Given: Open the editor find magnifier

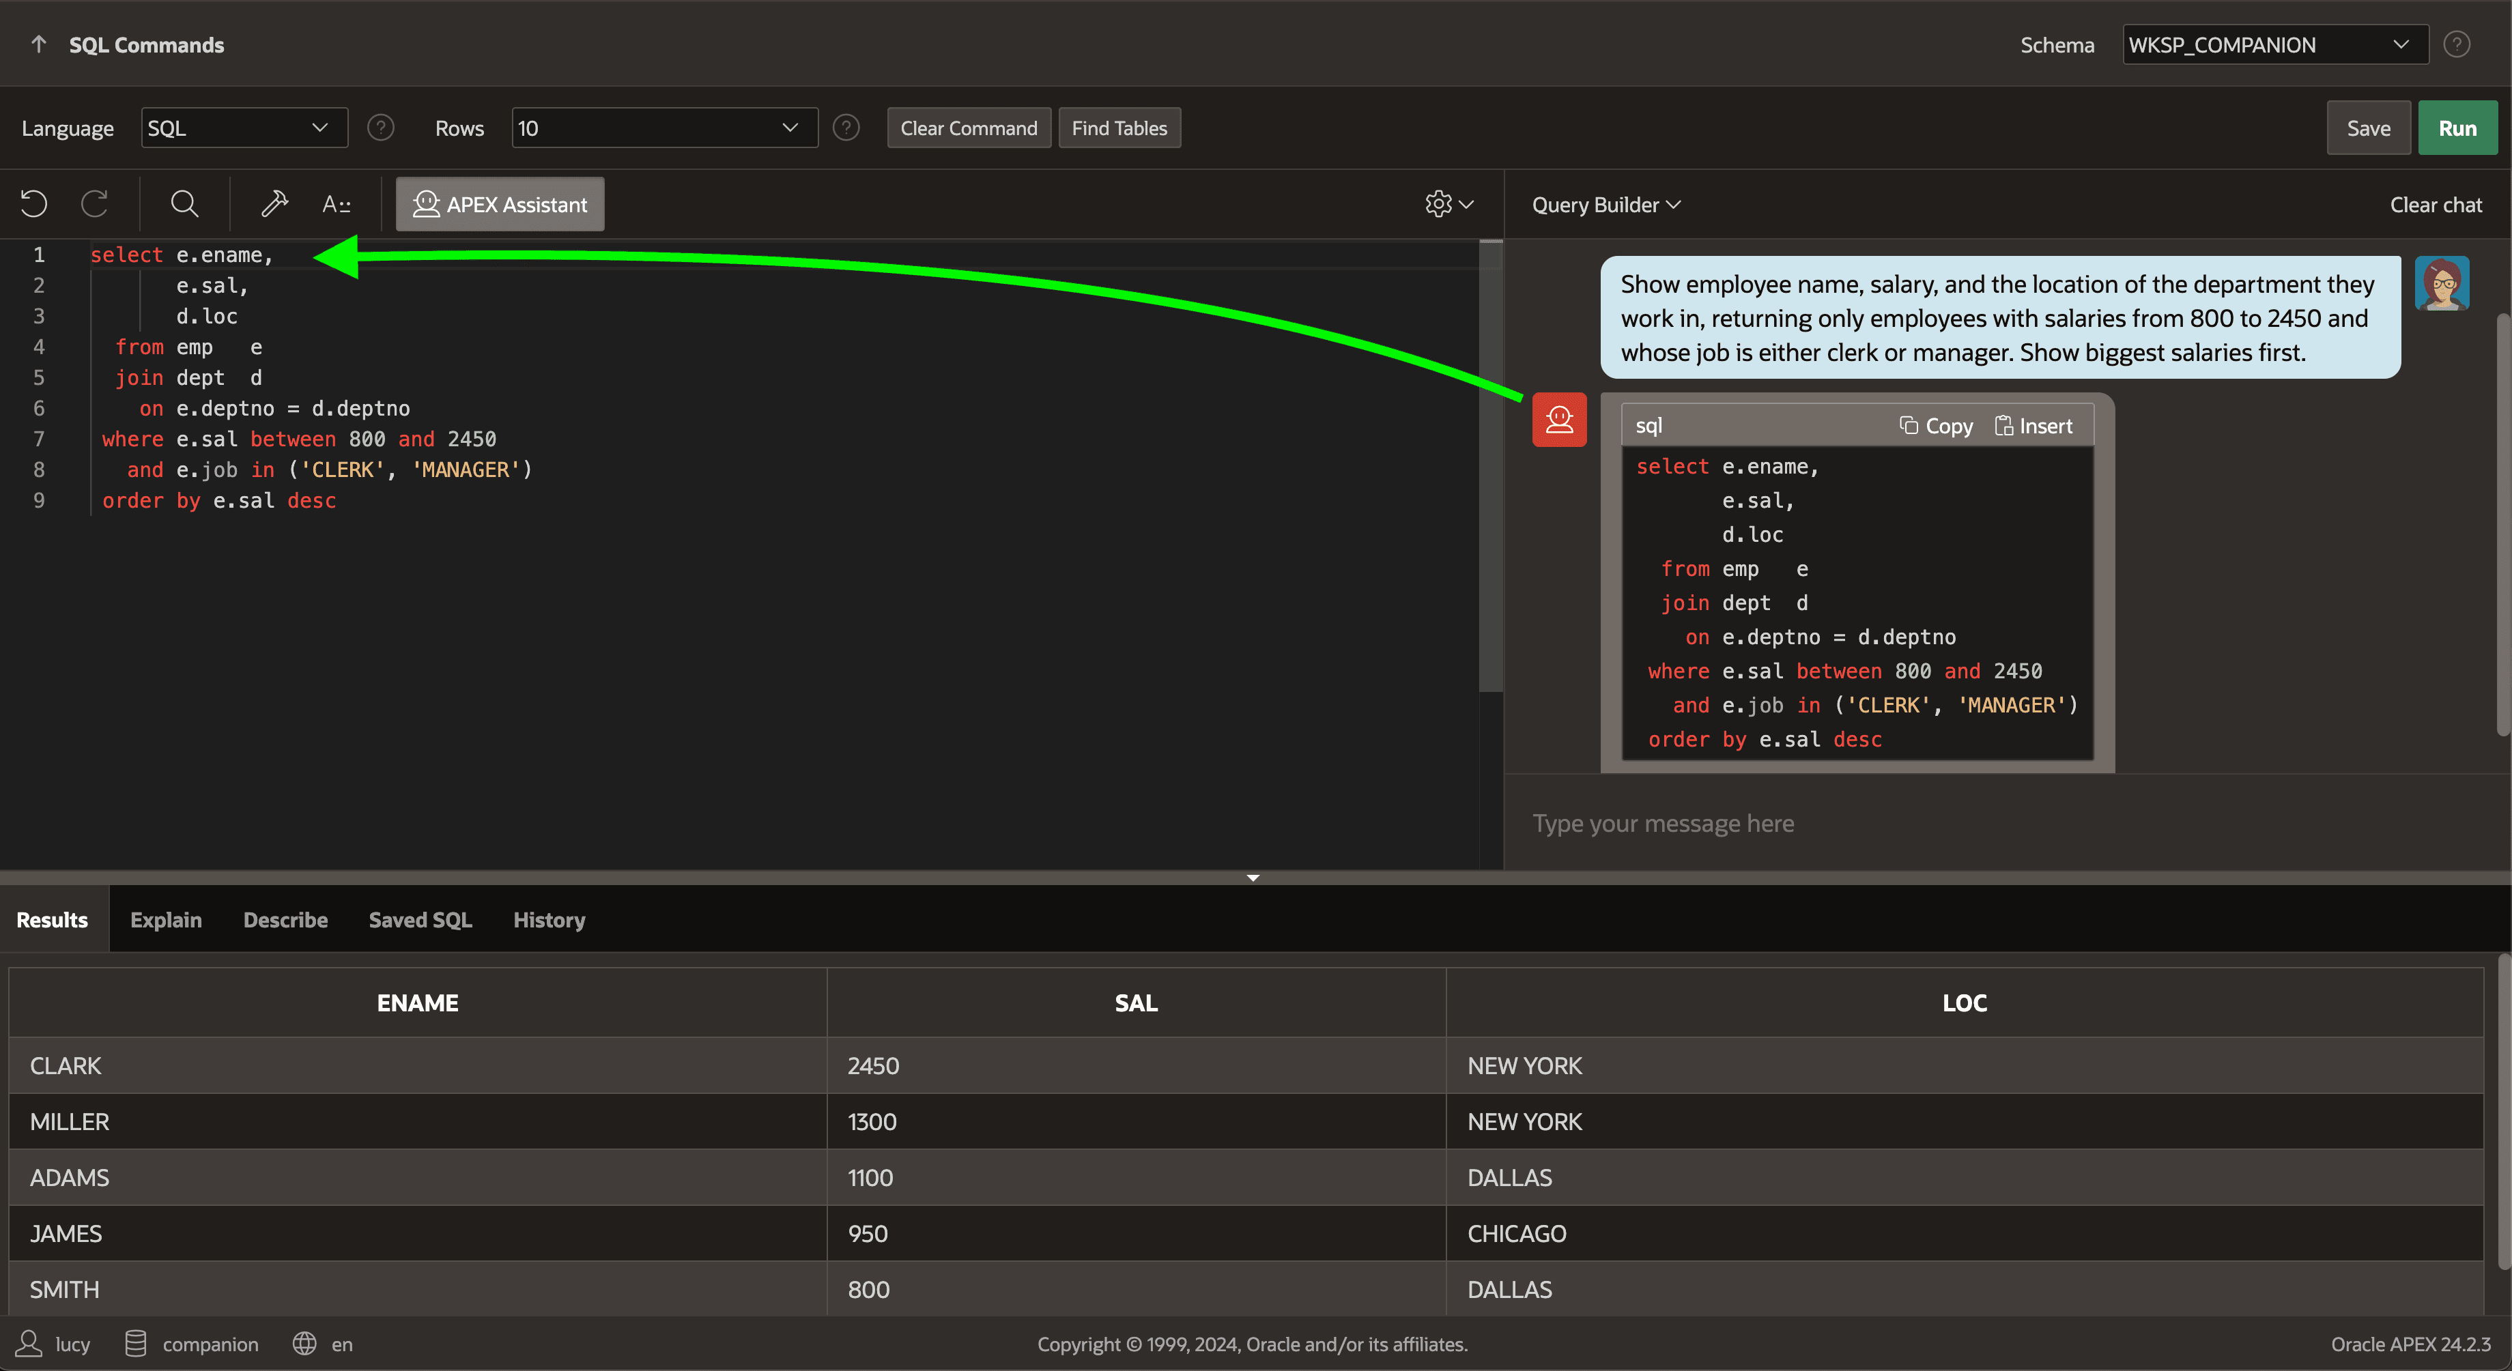Looking at the screenshot, I should [184, 204].
